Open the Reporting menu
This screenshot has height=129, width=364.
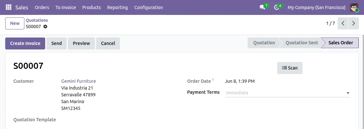tap(117, 7)
